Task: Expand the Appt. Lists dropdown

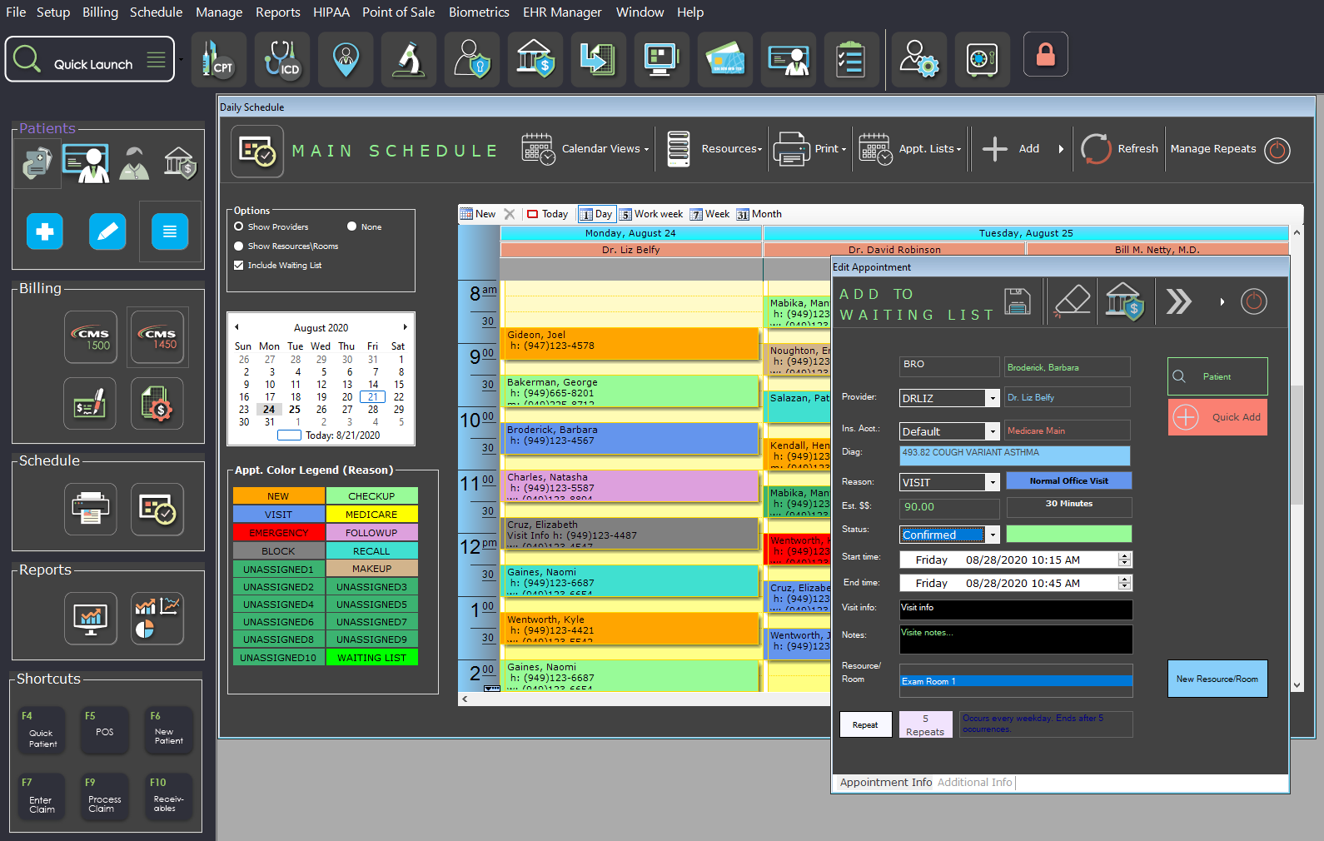Action: coord(910,149)
